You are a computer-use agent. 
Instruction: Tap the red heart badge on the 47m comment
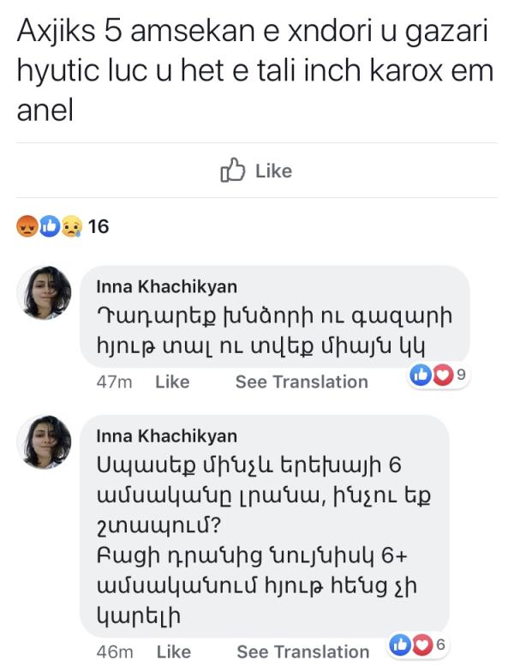click(x=443, y=374)
